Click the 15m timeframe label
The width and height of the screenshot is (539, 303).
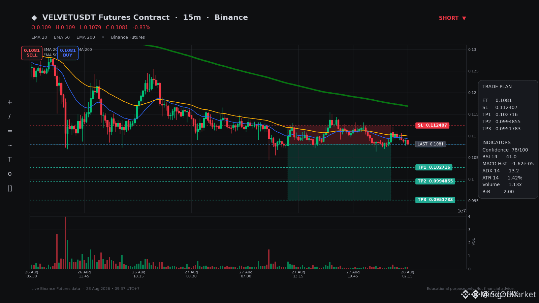point(192,18)
